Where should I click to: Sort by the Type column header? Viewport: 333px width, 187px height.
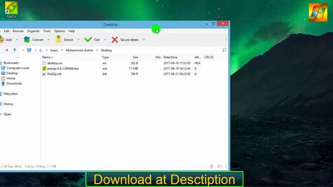[105, 57]
